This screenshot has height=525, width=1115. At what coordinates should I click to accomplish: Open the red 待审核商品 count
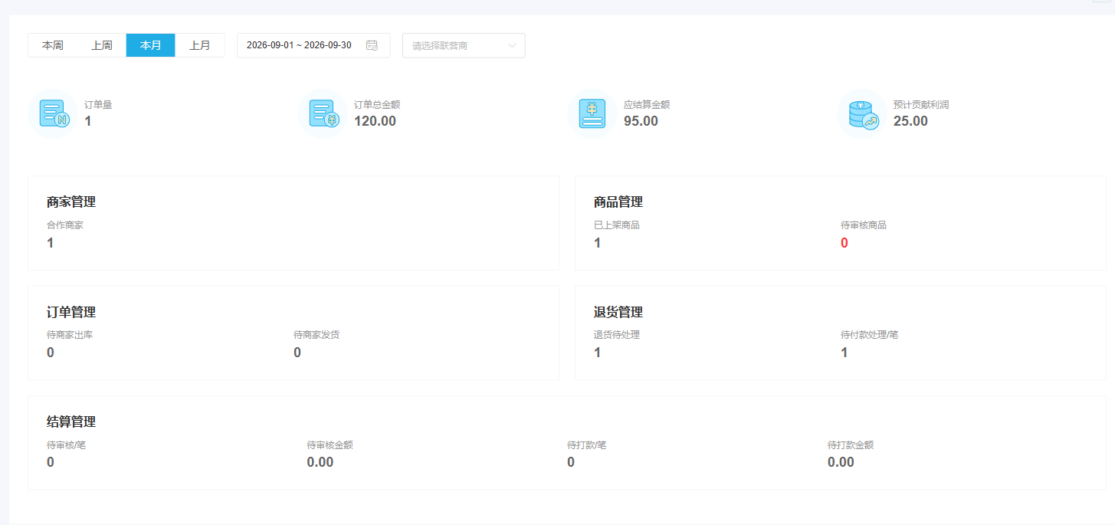[x=844, y=243]
